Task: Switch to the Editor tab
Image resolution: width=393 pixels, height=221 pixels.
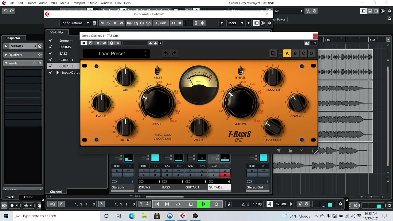Action: click(x=28, y=197)
